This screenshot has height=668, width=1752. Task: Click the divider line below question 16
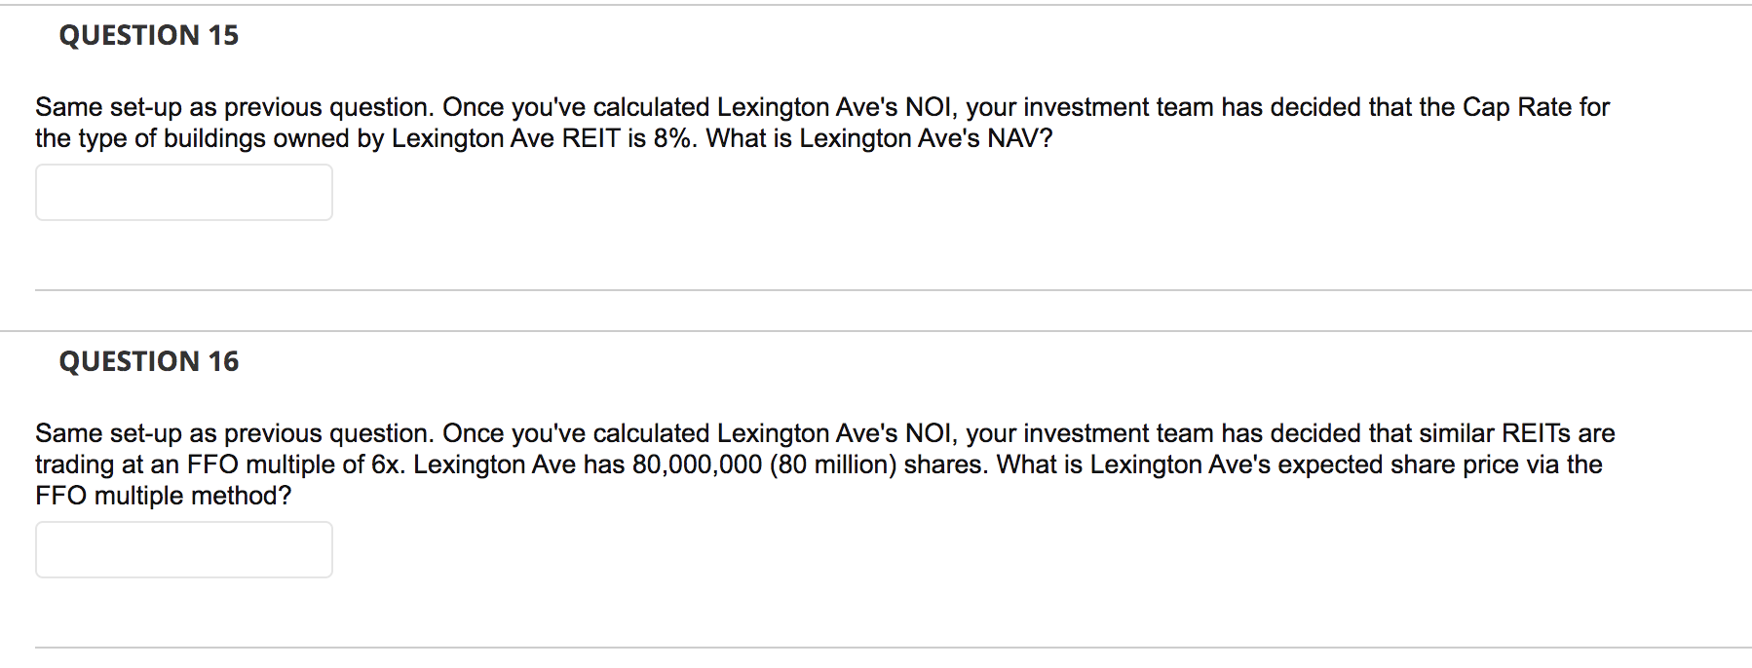coord(894,648)
